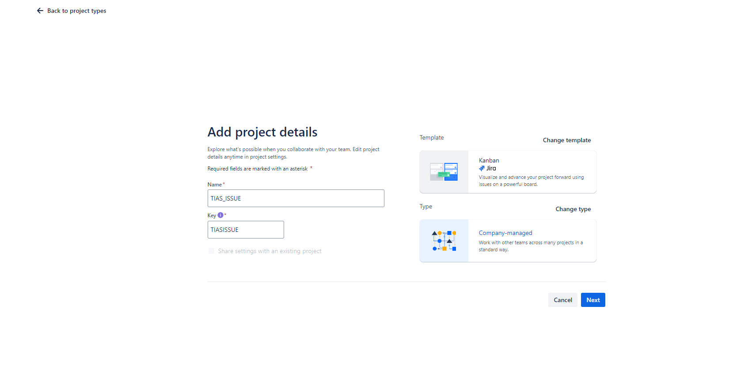Click Change type button

pyautogui.click(x=573, y=209)
